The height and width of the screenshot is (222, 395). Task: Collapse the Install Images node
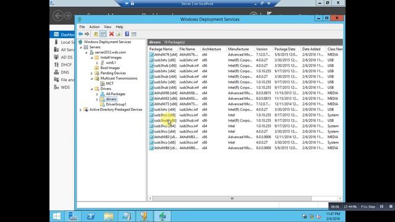[92, 57]
